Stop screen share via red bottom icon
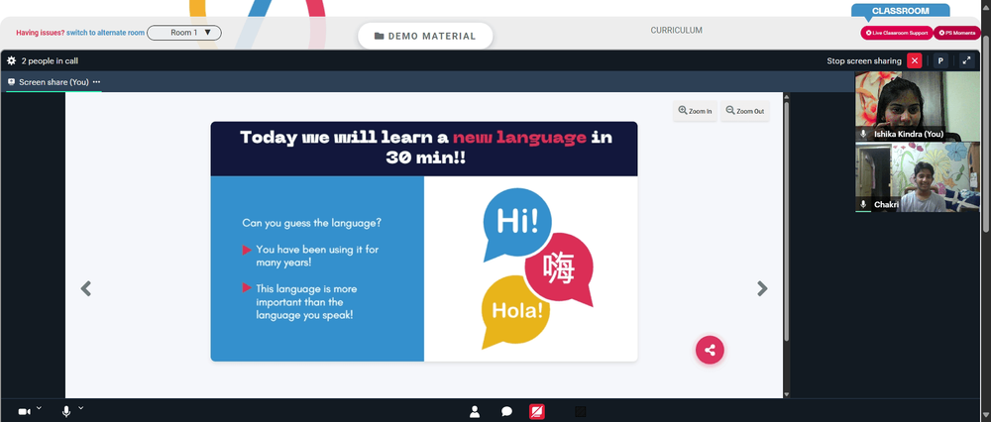This screenshot has height=422, width=991. pos(536,412)
